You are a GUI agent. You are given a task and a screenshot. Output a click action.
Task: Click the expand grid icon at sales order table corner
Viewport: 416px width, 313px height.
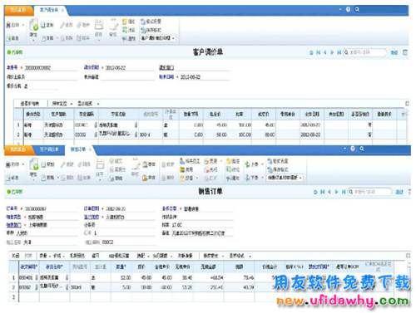coord(408,256)
